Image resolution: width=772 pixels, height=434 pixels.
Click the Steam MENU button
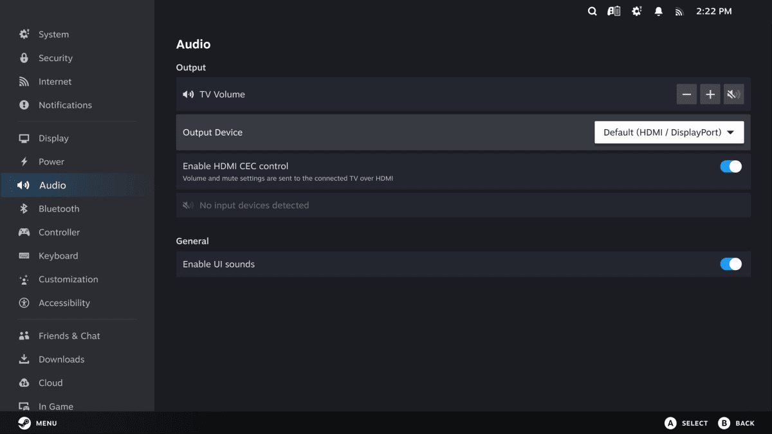pyautogui.click(x=37, y=423)
